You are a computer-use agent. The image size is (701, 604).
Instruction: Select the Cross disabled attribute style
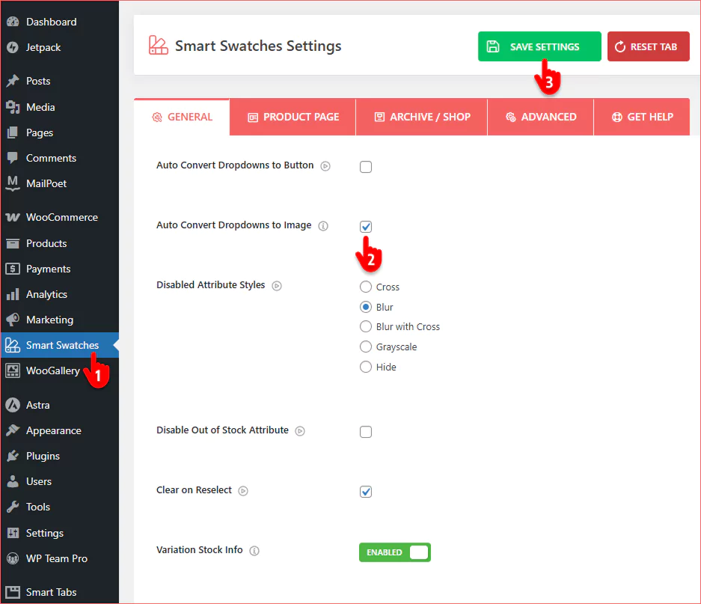click(366, 287)
